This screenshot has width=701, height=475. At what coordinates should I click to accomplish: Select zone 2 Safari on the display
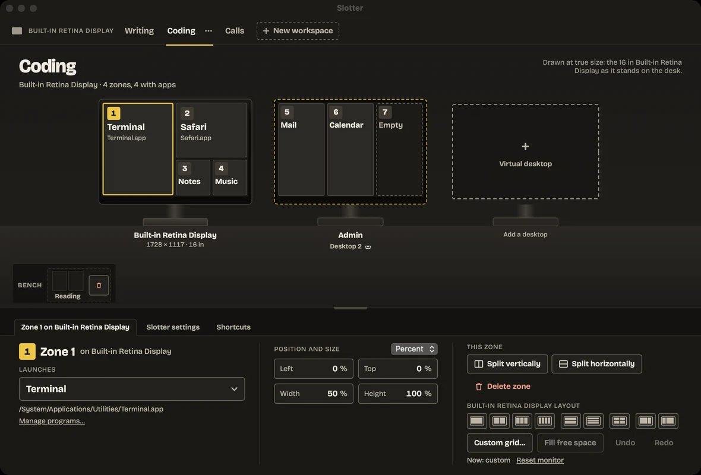pyautogui.click(x=211, y=130)
